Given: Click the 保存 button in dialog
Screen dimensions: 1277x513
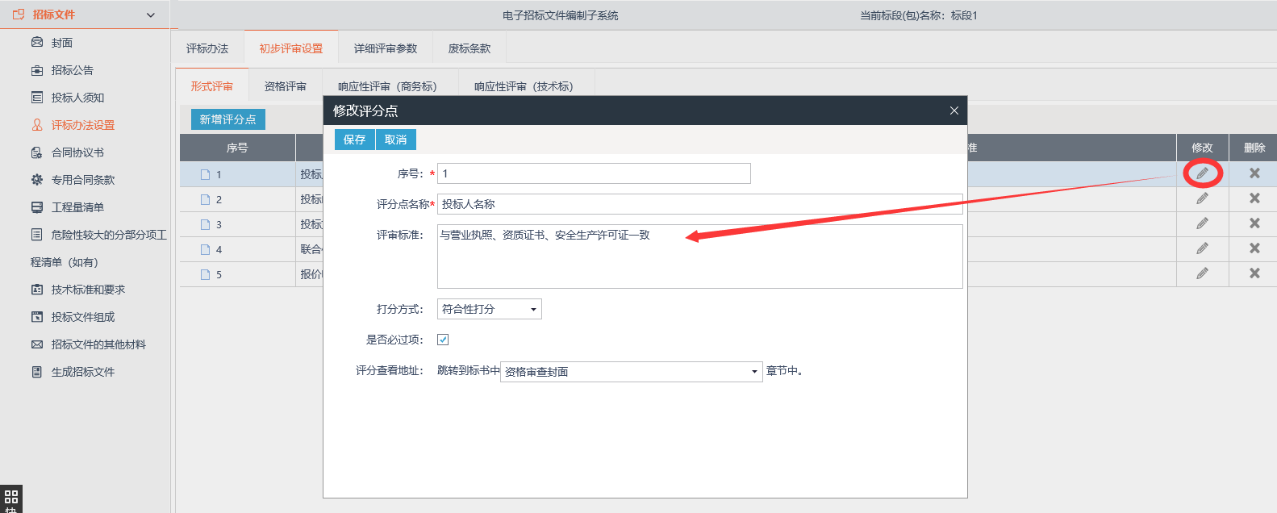Looking at the screenshot, I should [x=354, y=140].
